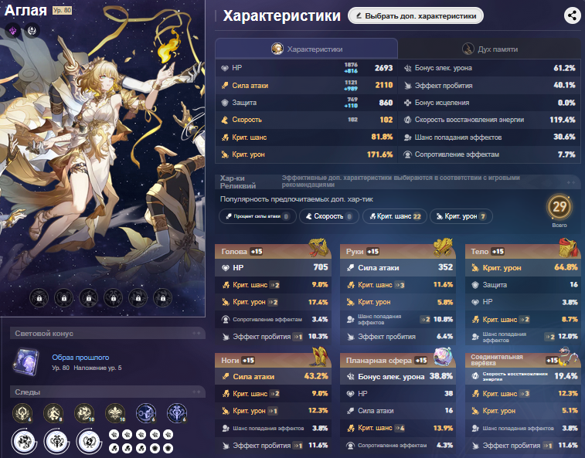Viewport: 585px width, 458px height.
Task: Click the purple element icon under Аглая
Action: point(12,30)
